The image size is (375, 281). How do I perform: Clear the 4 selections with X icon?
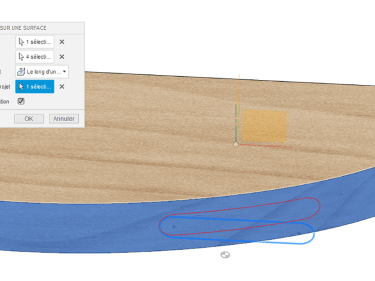coord(62,57)
